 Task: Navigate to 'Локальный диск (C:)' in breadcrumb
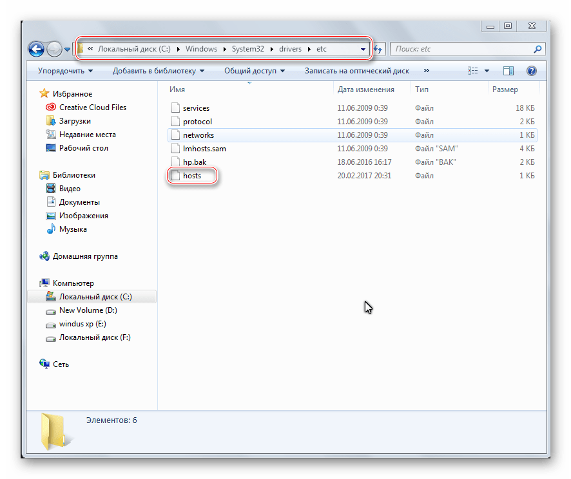point(134,49)
